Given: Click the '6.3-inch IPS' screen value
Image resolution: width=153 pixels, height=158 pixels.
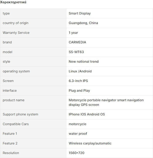Looking at the screenshot, I should 78,81.
